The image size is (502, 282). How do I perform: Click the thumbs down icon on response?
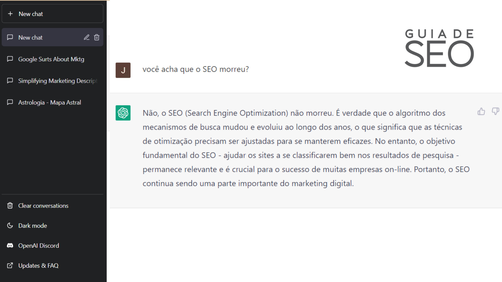tap(495, 111)
